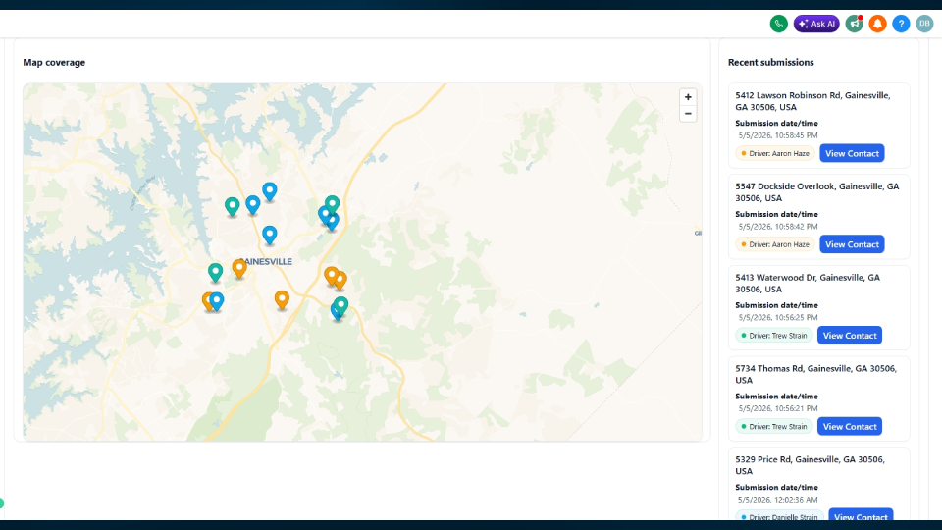
Task: Click the GAINESVILLE city label on map
Action: point(268,262)
